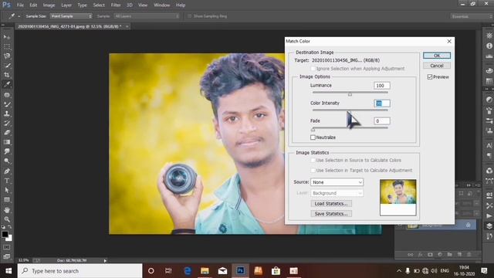Open the Sample All Layers dropdown
Screen dimensions: 494x278
[x=147, y=16]
